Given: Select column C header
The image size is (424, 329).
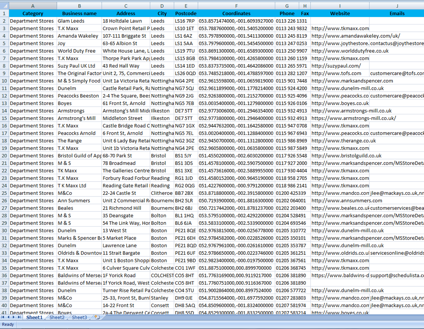Looking at the screenshot, I should point(126,6).
